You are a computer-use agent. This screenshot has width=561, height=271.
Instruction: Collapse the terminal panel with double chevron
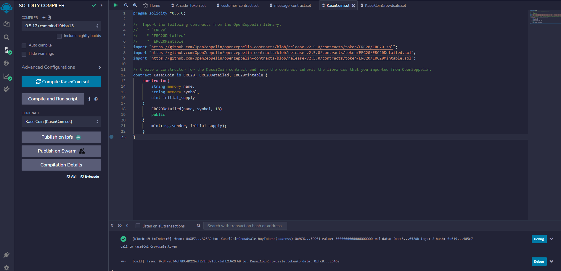[112, 225]
